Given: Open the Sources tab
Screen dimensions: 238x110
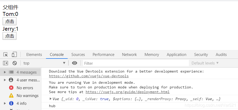Looking at the screenshot, I should tap(78, 55).
